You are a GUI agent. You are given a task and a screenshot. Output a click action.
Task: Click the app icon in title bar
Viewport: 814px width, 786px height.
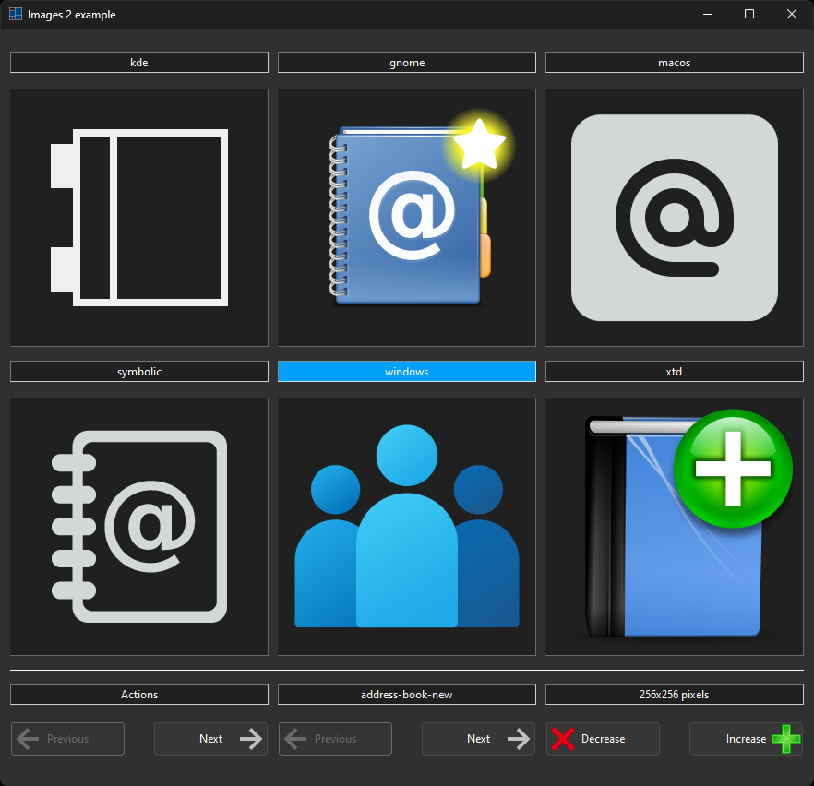coord(16,15)
